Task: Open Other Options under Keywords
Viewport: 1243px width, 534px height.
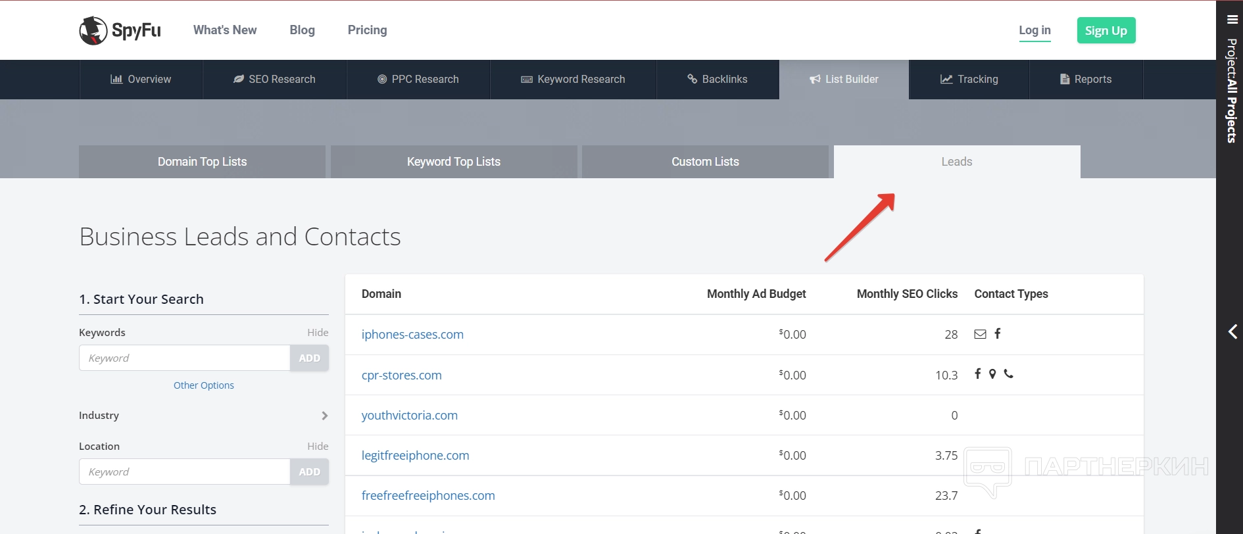Action: pos(204,385)
